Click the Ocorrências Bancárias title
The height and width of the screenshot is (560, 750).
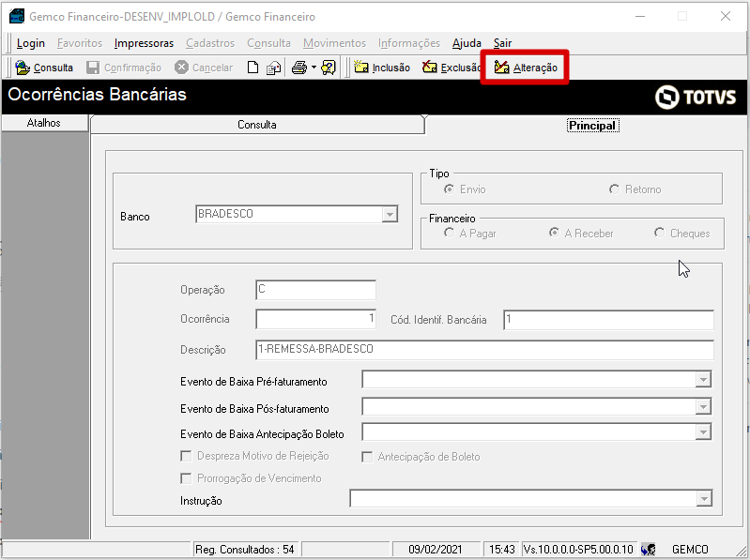click(x=97, y=95)
